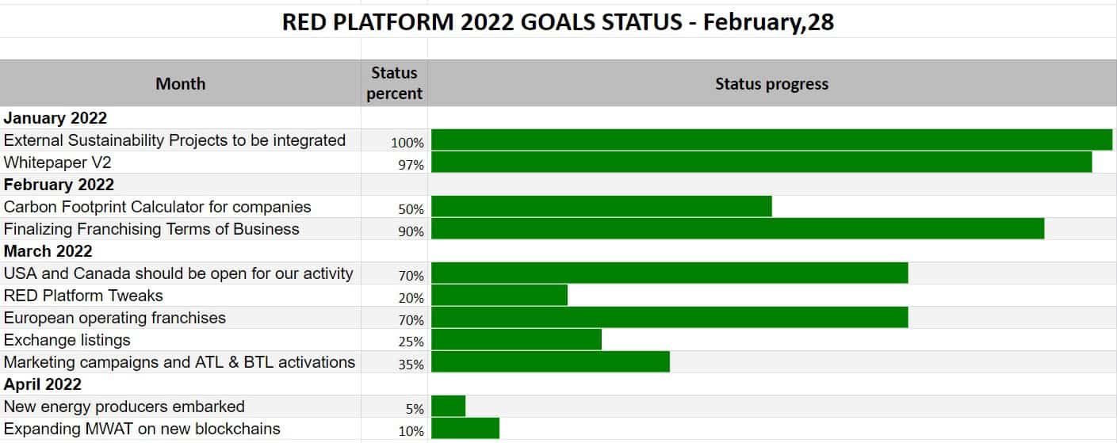Select the title cell RED PLATFORM 2022 GOALS STATUS
This screenshot has width=1117, height=443.
(558, 22)
